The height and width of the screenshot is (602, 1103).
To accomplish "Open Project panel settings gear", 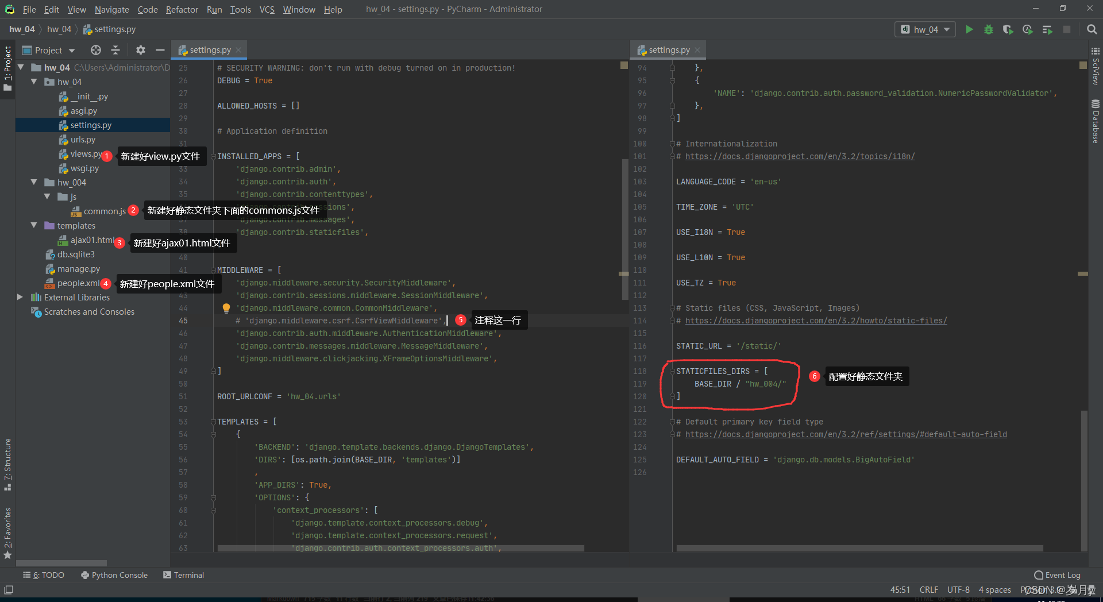I will tap(141, 50).
